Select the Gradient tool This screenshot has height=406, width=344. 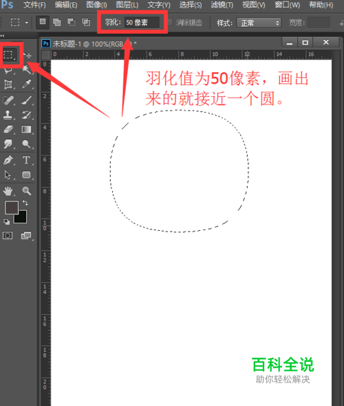(x=26, y=129)
